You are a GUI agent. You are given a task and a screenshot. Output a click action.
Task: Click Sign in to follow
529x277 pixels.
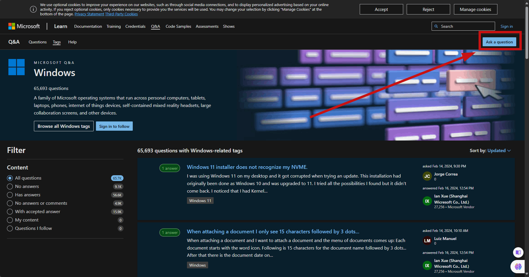pyautogui.click(x=114, y=126)
